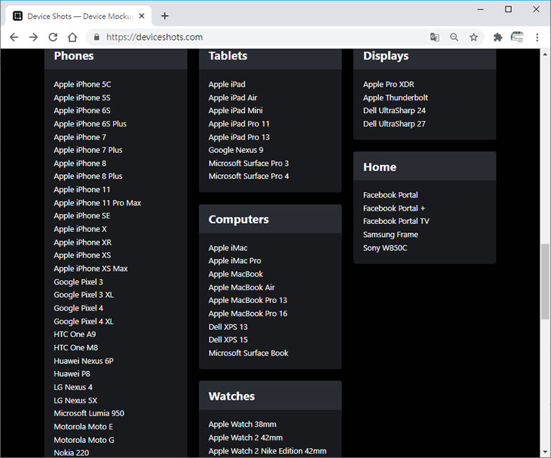The image size is (551, 458).
Task: Select Apple iPhone 7 Plus
Action: 88,150
